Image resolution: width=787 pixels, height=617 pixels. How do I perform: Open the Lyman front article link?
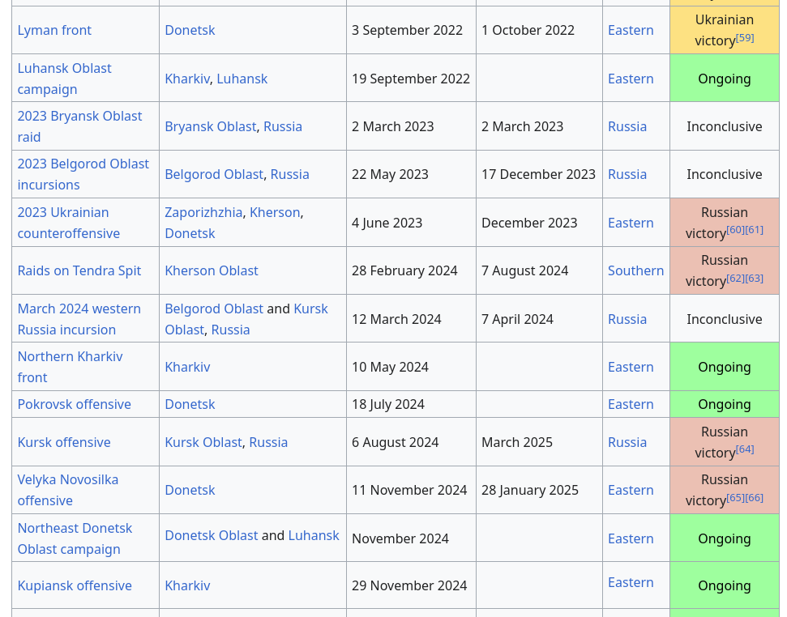tap(54, 30)
